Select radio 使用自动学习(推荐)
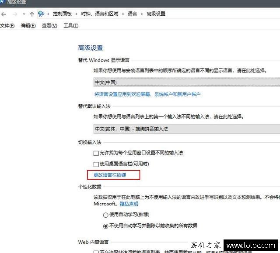This screenshot has width=280, height=253. (105, 215)
